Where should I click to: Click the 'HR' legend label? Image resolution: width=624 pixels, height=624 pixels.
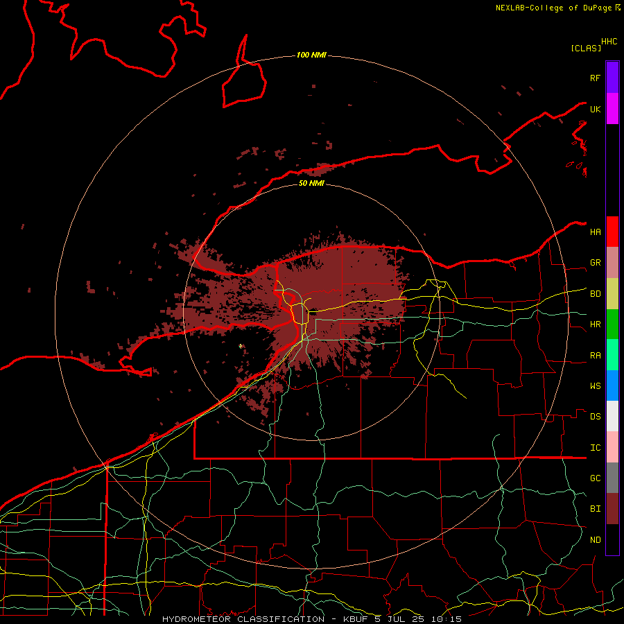[x=595, y=324]
